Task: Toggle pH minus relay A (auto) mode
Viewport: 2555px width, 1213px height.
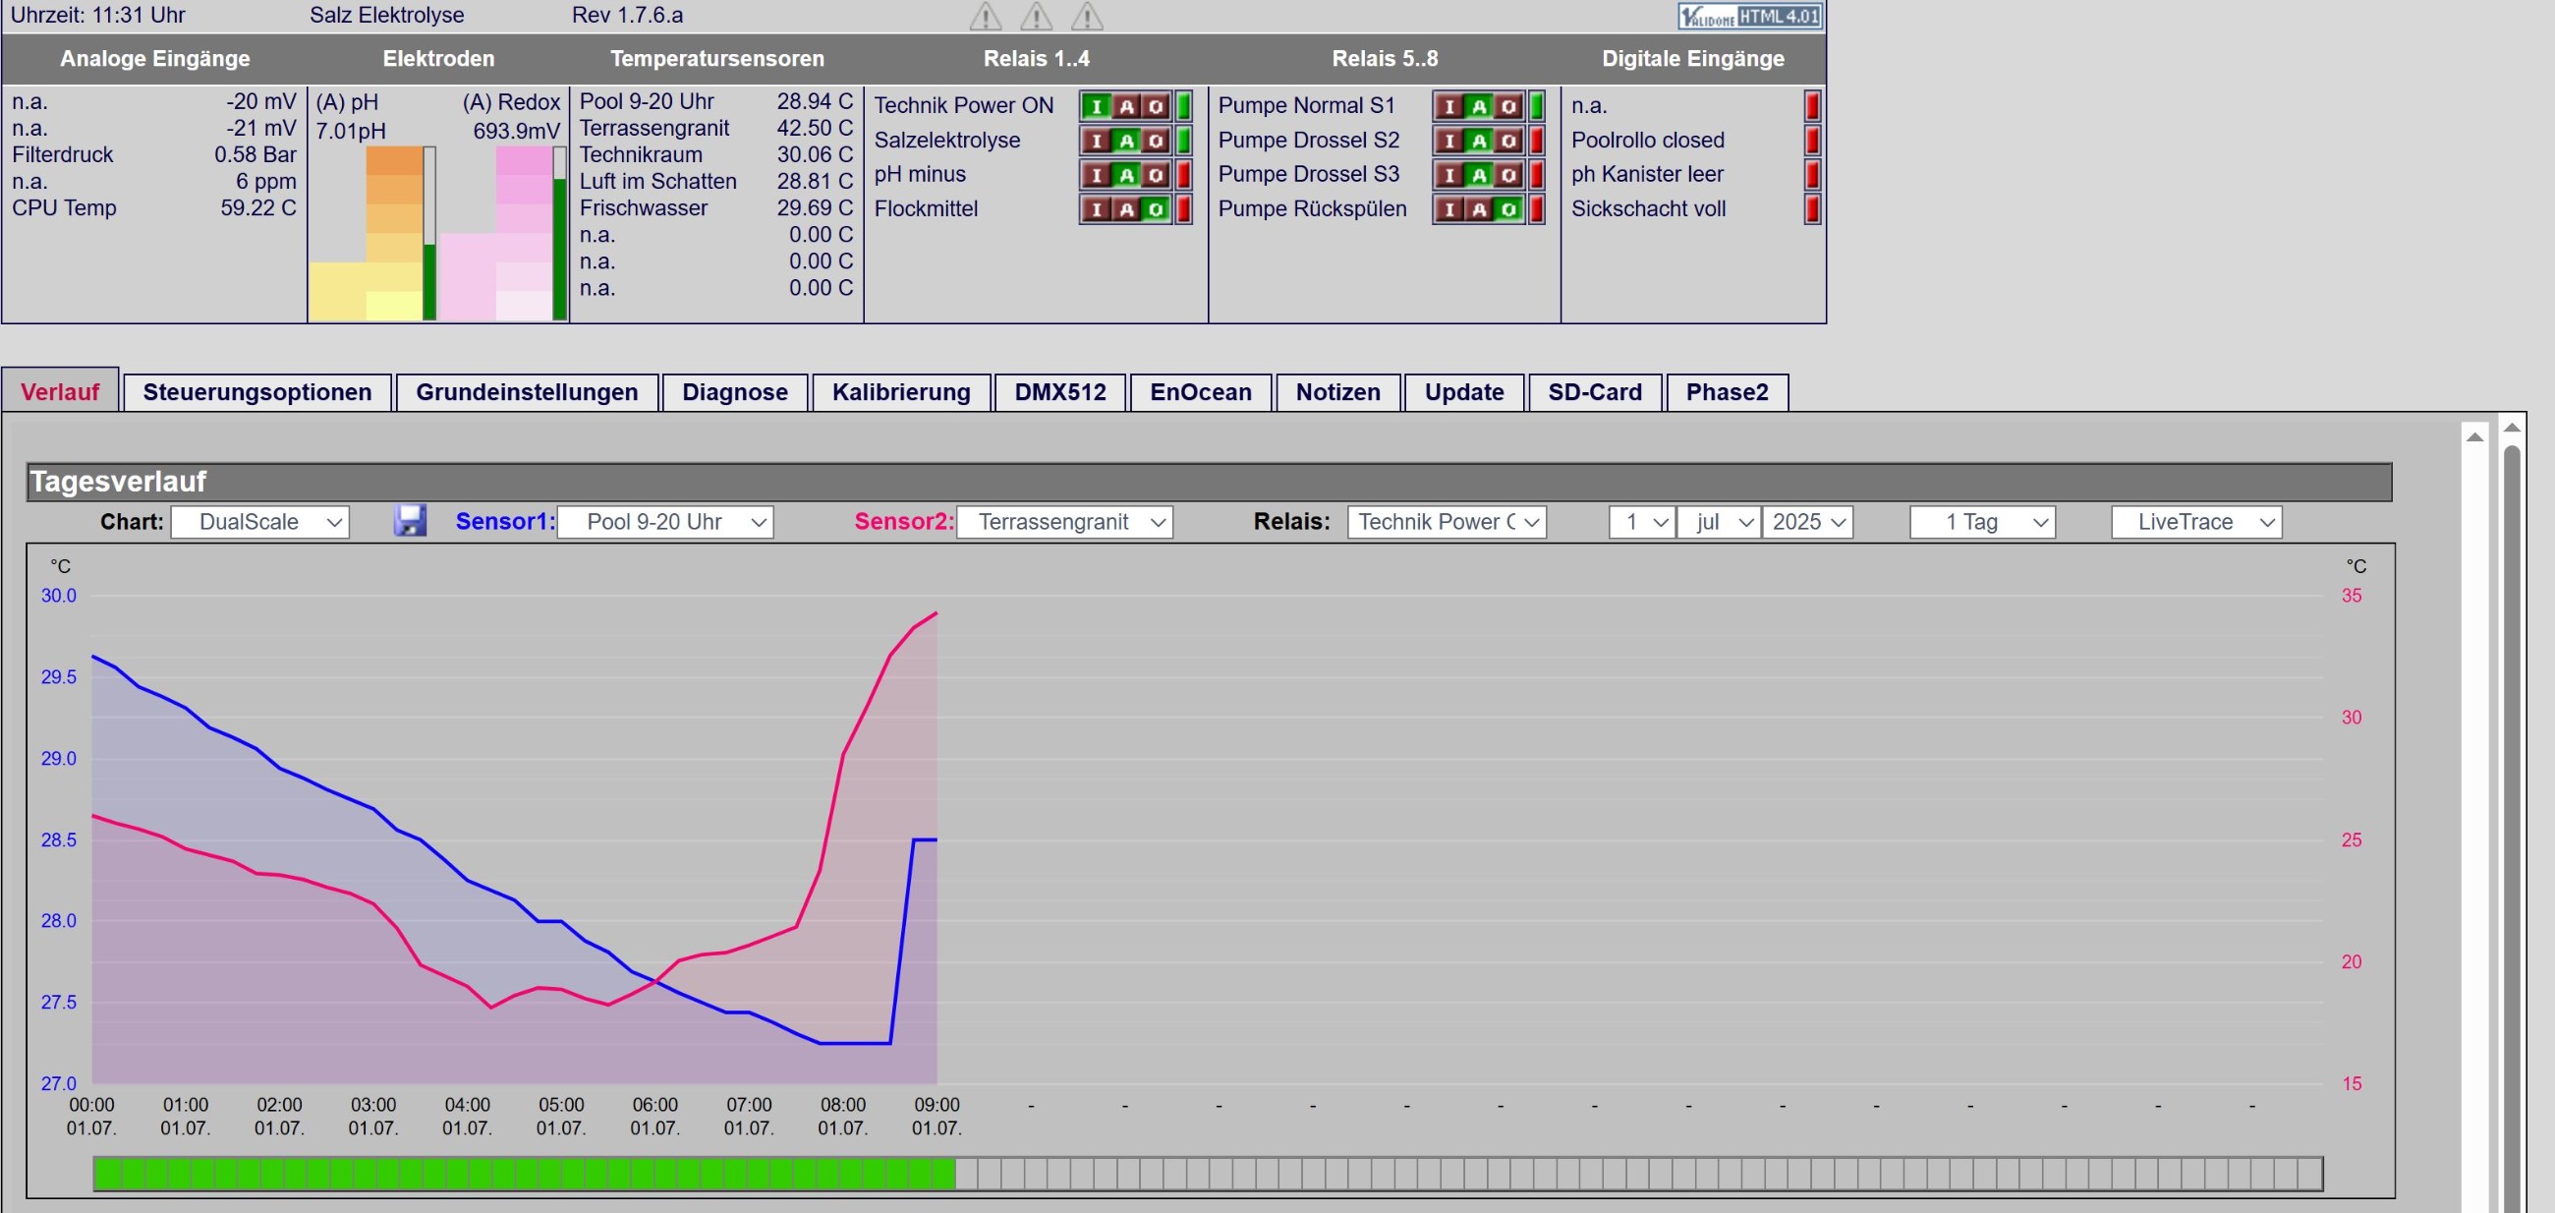Action: pyautogui.click(x=1126, y=176)
